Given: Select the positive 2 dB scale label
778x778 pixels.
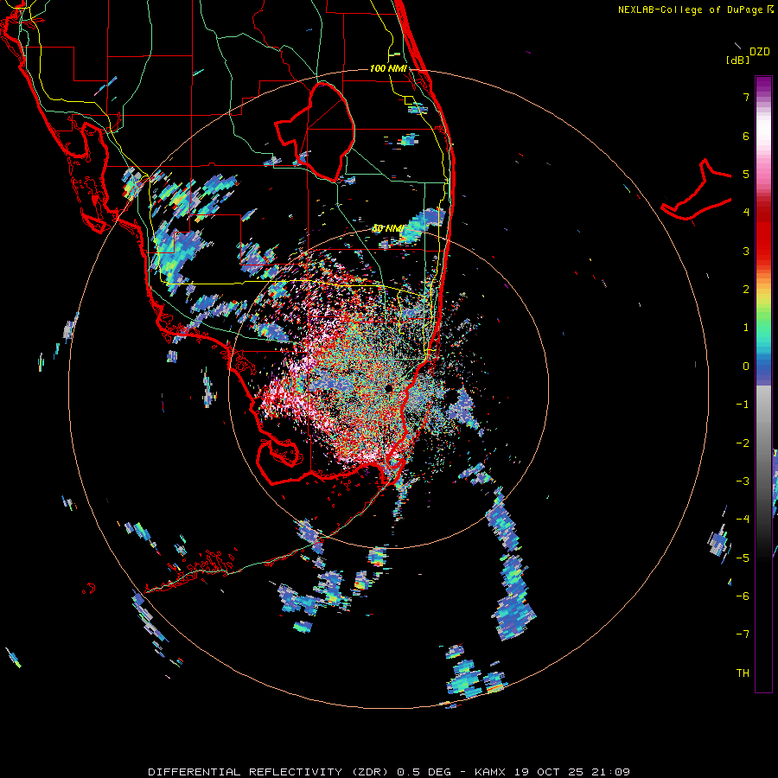Looking at the screenshot, I should [746, 290].
